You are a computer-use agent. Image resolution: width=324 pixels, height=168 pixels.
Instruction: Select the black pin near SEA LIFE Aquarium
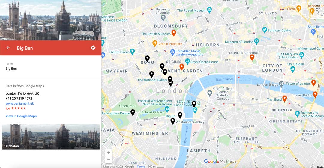194,104
